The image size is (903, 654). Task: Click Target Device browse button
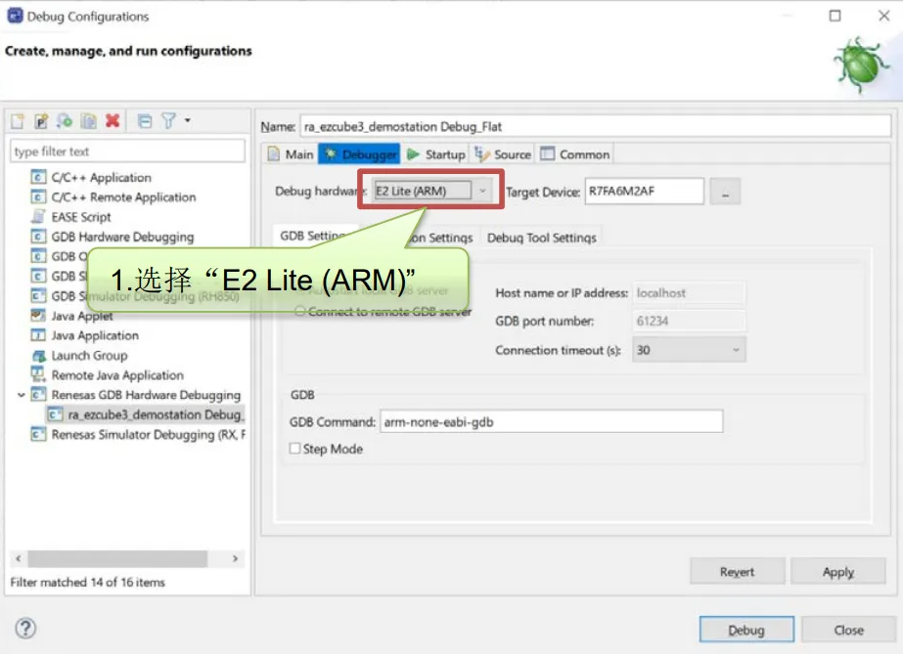(x=725, y=192)
